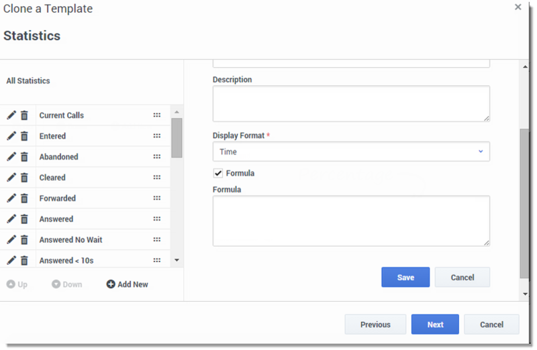This screenshot has height=350, width=537.
Task: Uncheck the Formula checkbox
Action: pyautogui.click(x=217, y=173)
